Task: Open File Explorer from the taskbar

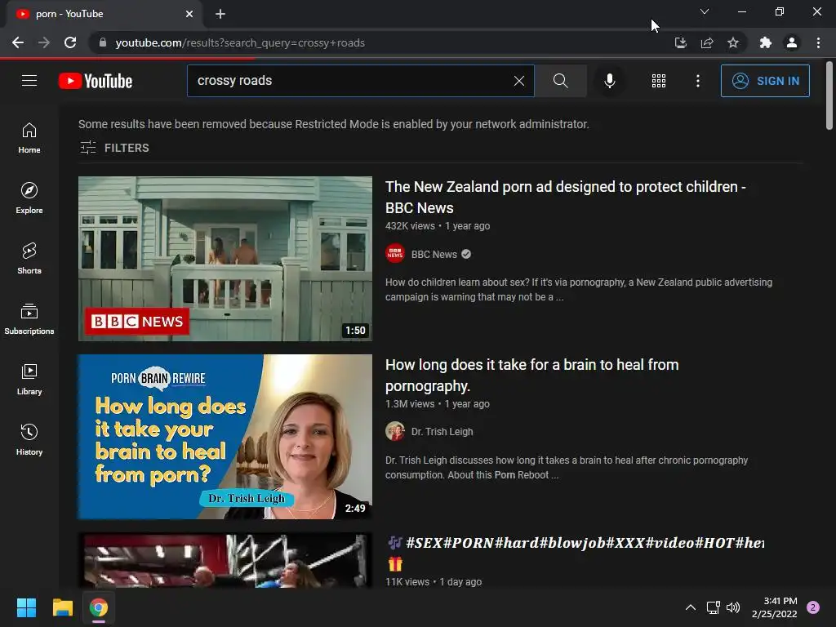Action: point(62,607)
